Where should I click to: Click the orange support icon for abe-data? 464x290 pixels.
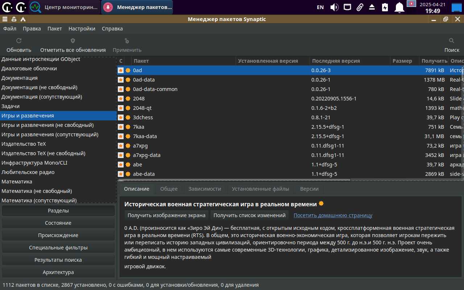coord(128,174)
